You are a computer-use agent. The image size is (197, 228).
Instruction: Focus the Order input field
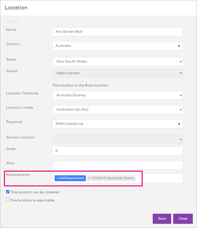pyautogui.click(x=118, y=151)
